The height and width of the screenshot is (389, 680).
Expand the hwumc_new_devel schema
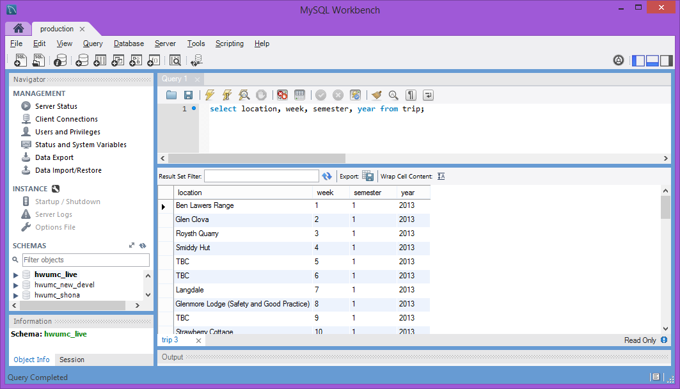(x=15, y=285)
